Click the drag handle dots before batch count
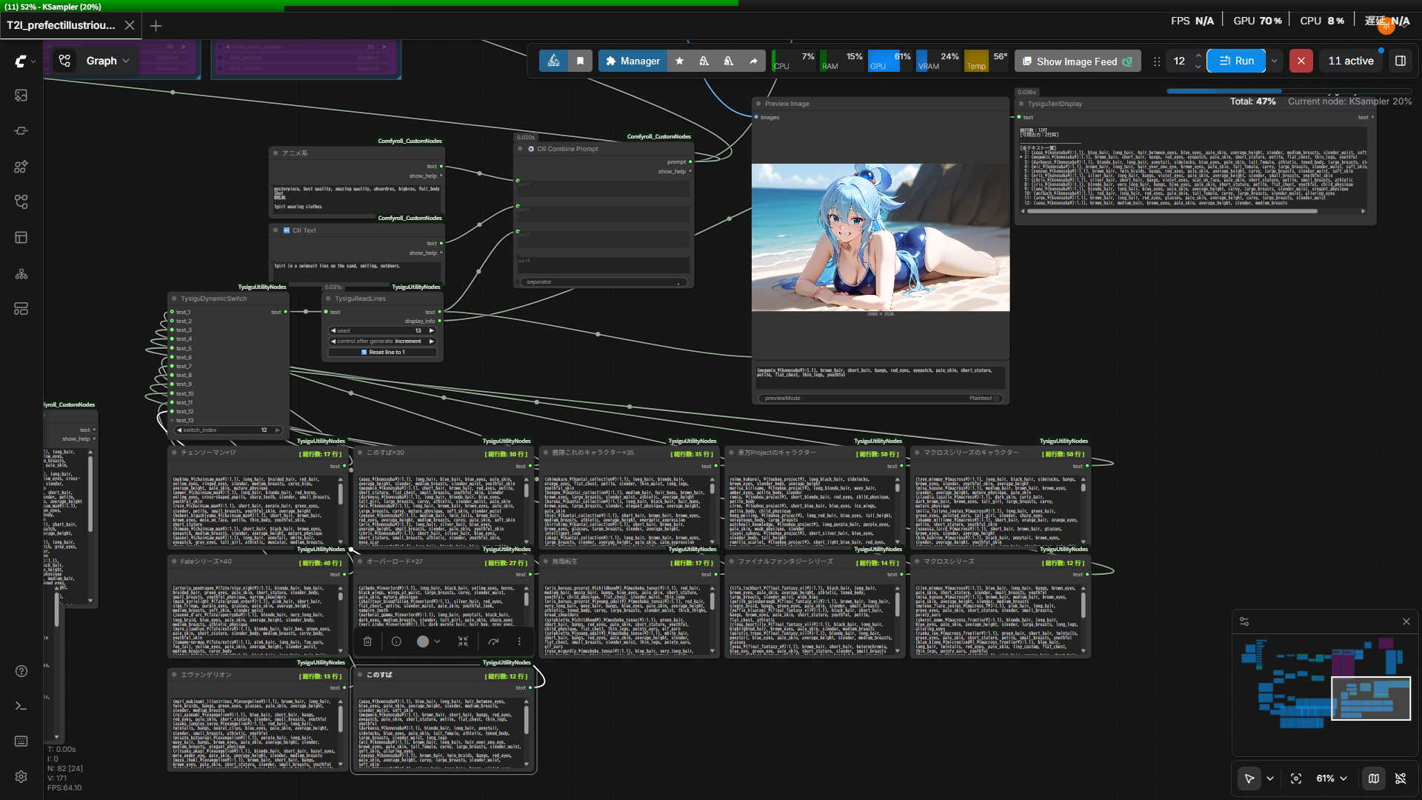The width and height of the screenshot is (1422, 800). coord(1157,61)
